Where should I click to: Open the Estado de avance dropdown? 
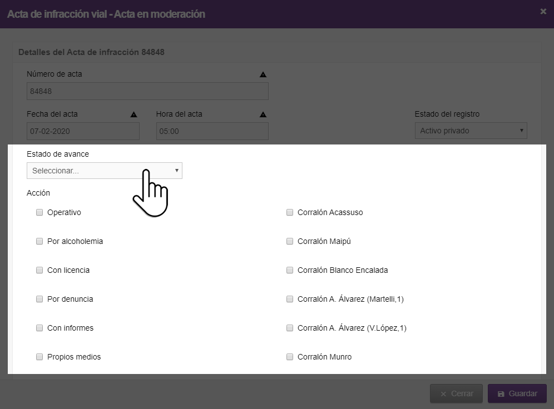[x=105, y=171]
